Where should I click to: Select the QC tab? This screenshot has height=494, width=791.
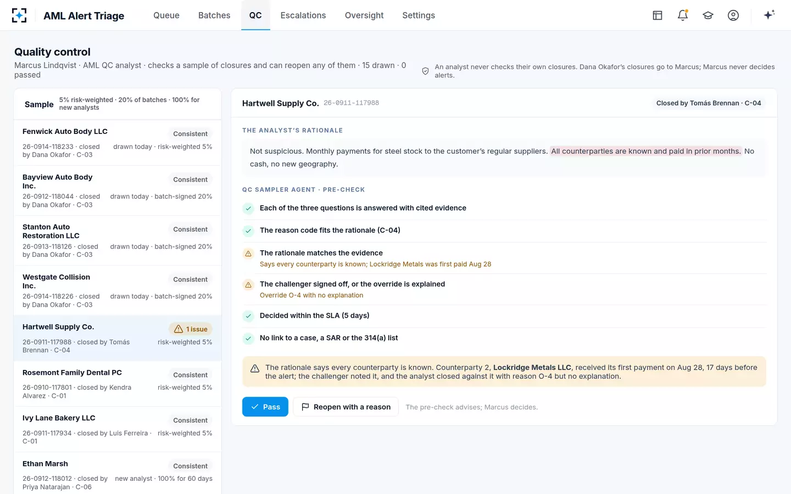coord(255,15)
